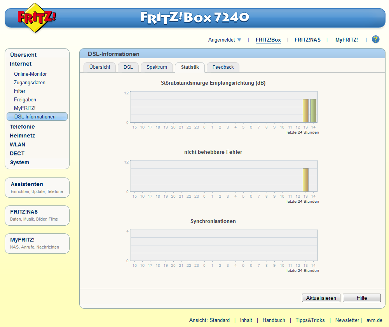This screenshot has width=389, height=327.
Task: Select the Statistik tab
Action: coord(190,67)
